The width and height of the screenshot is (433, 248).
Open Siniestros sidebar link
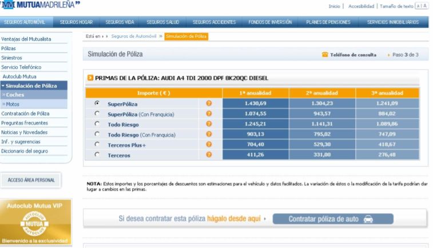(11, 58)
